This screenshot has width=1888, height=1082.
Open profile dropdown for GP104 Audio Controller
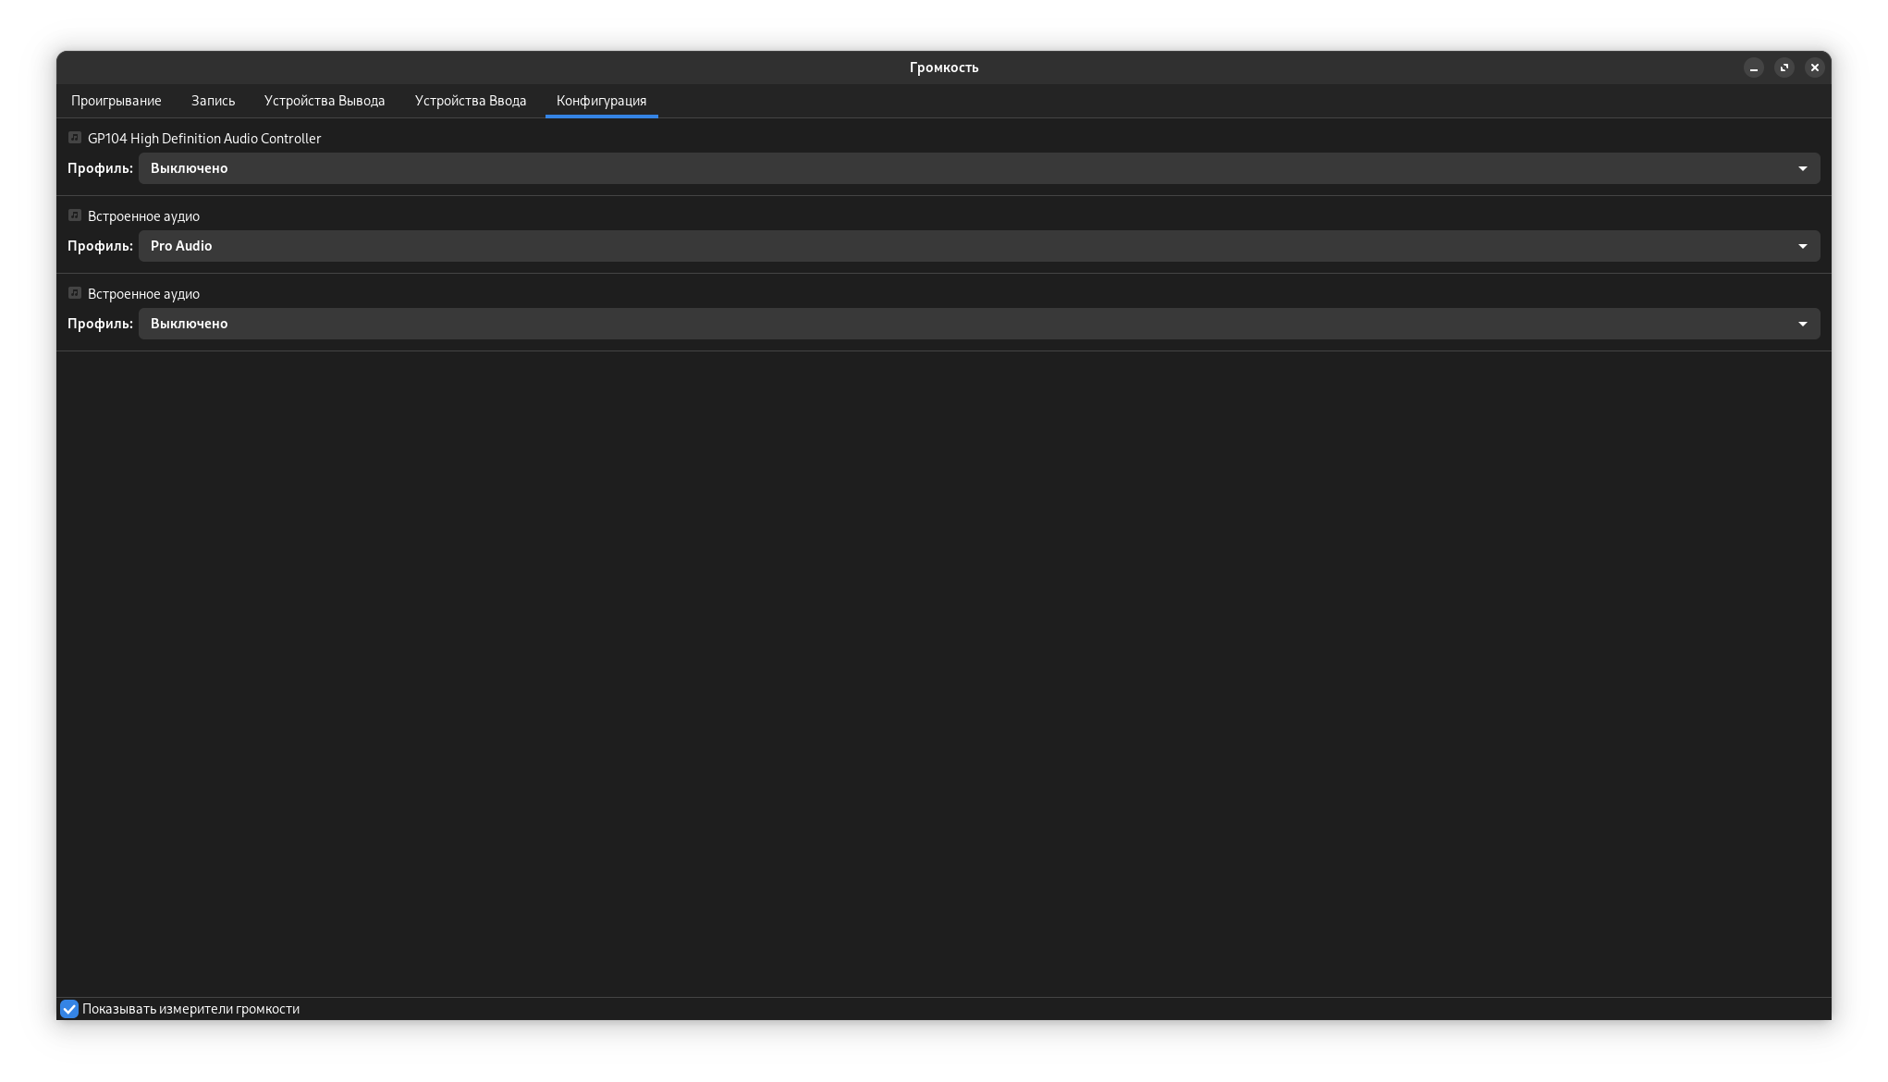(x=979, y=168)
